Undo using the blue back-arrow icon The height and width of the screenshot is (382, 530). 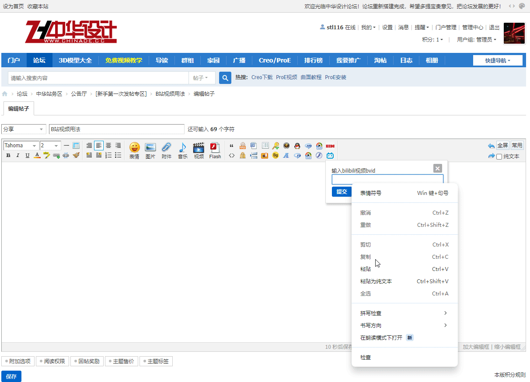click(x=491, y=146)
